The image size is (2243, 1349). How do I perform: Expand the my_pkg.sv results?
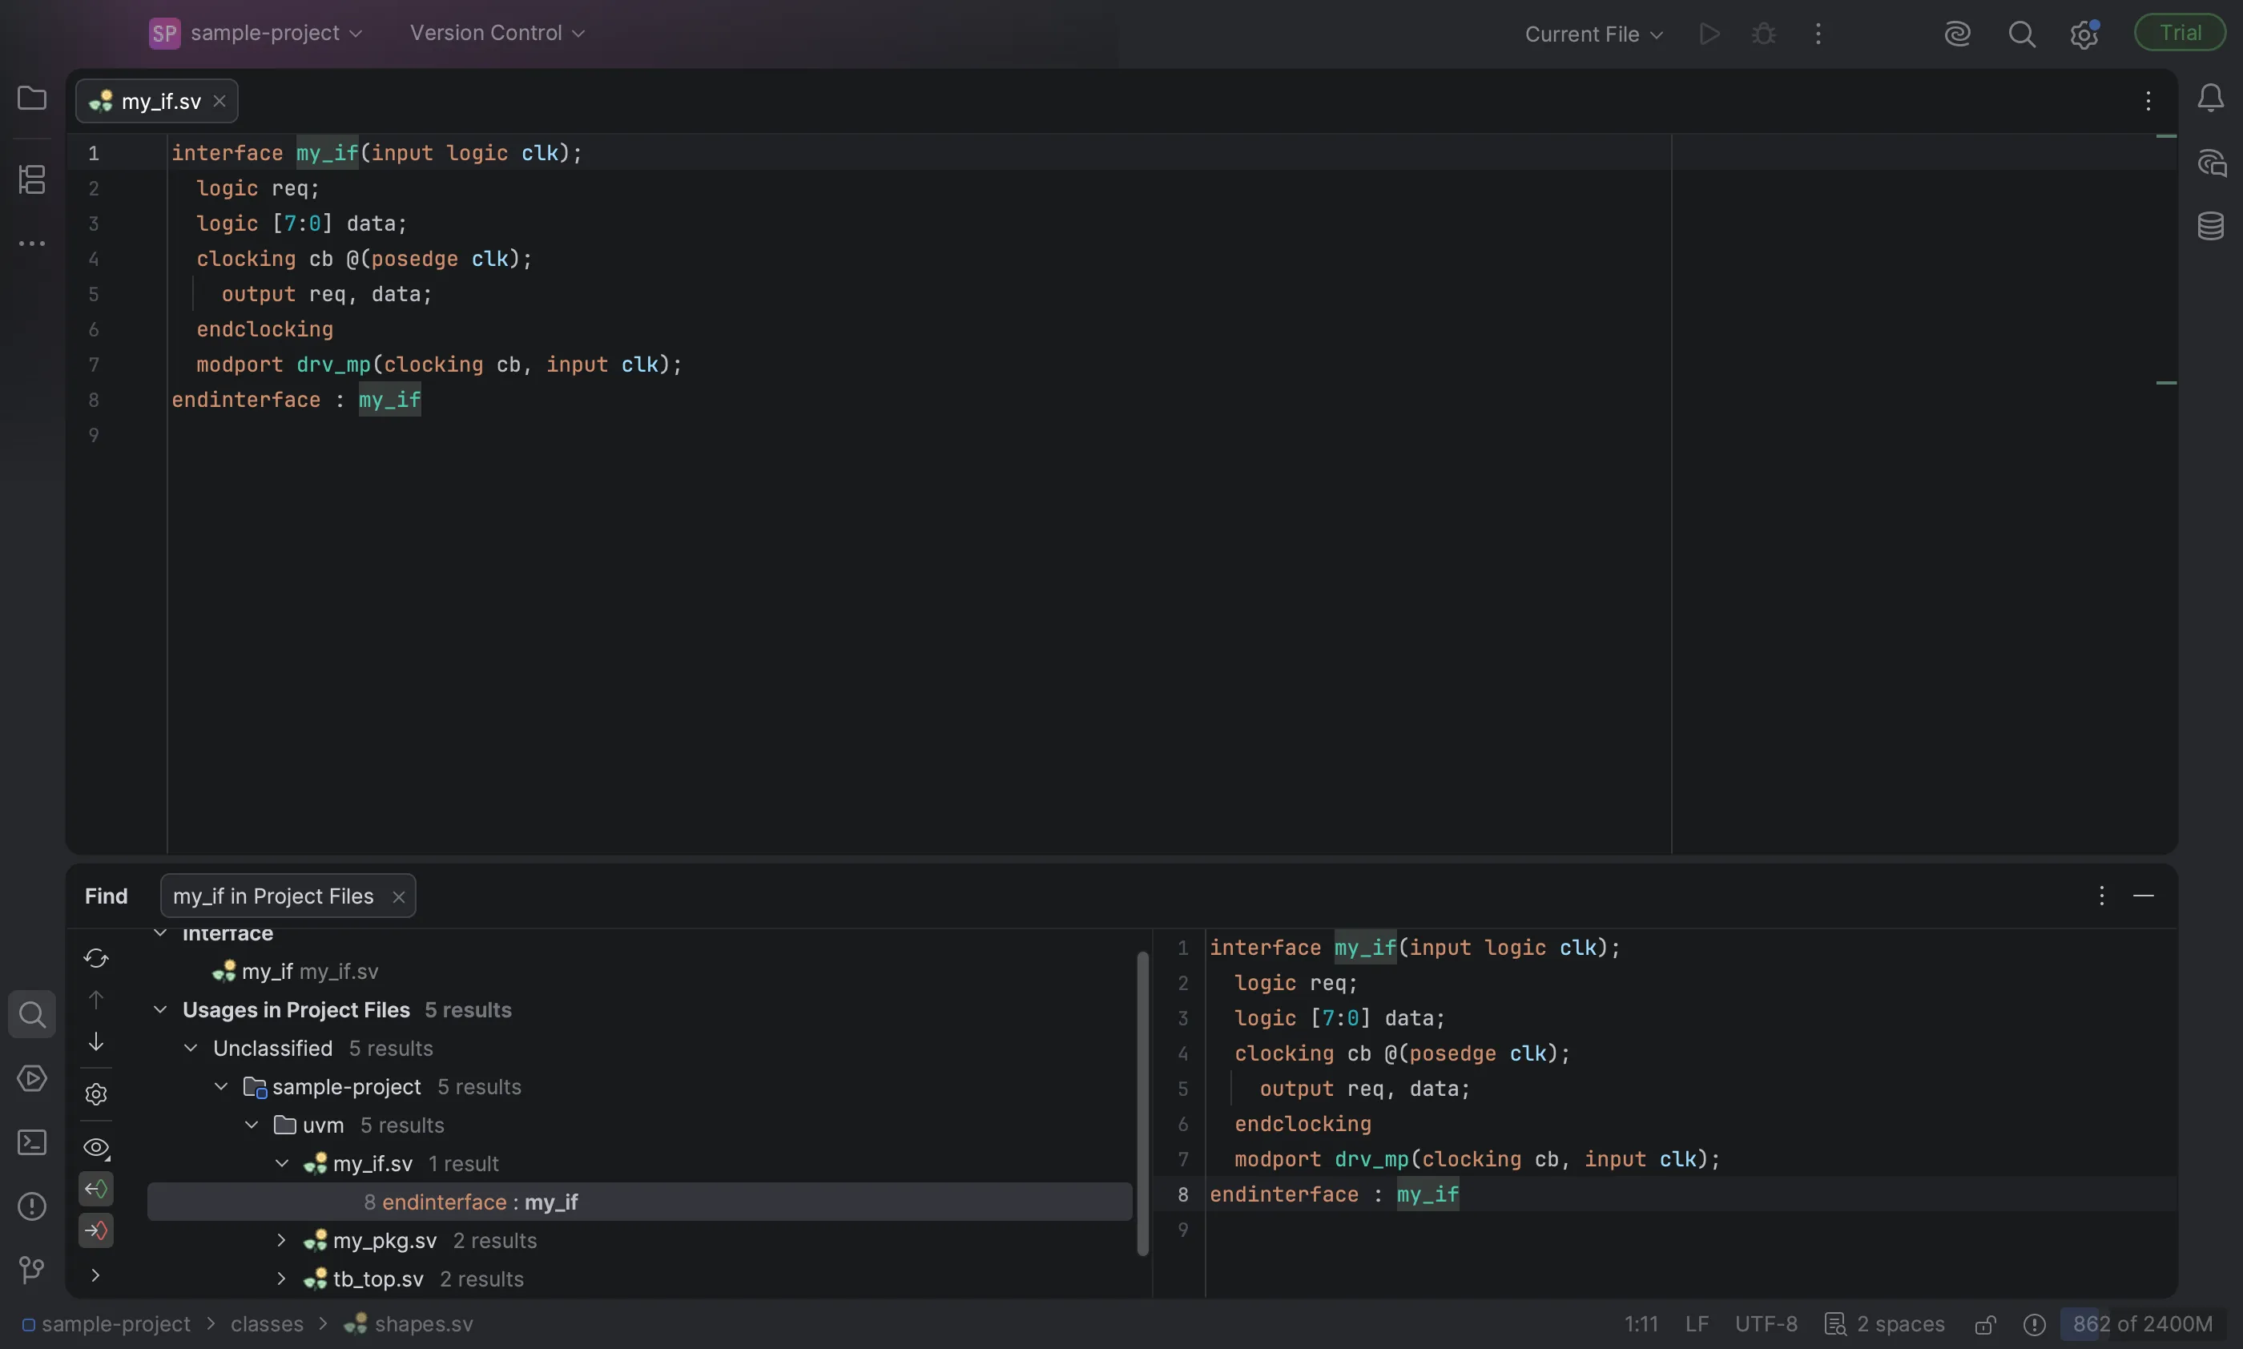click(x=282, y=1240)
